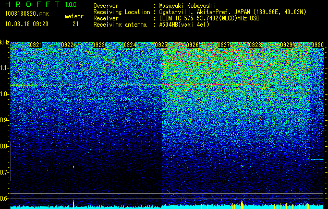
Task: Click the 0.8 kHz axis label
Action: [x=4, y=146]
